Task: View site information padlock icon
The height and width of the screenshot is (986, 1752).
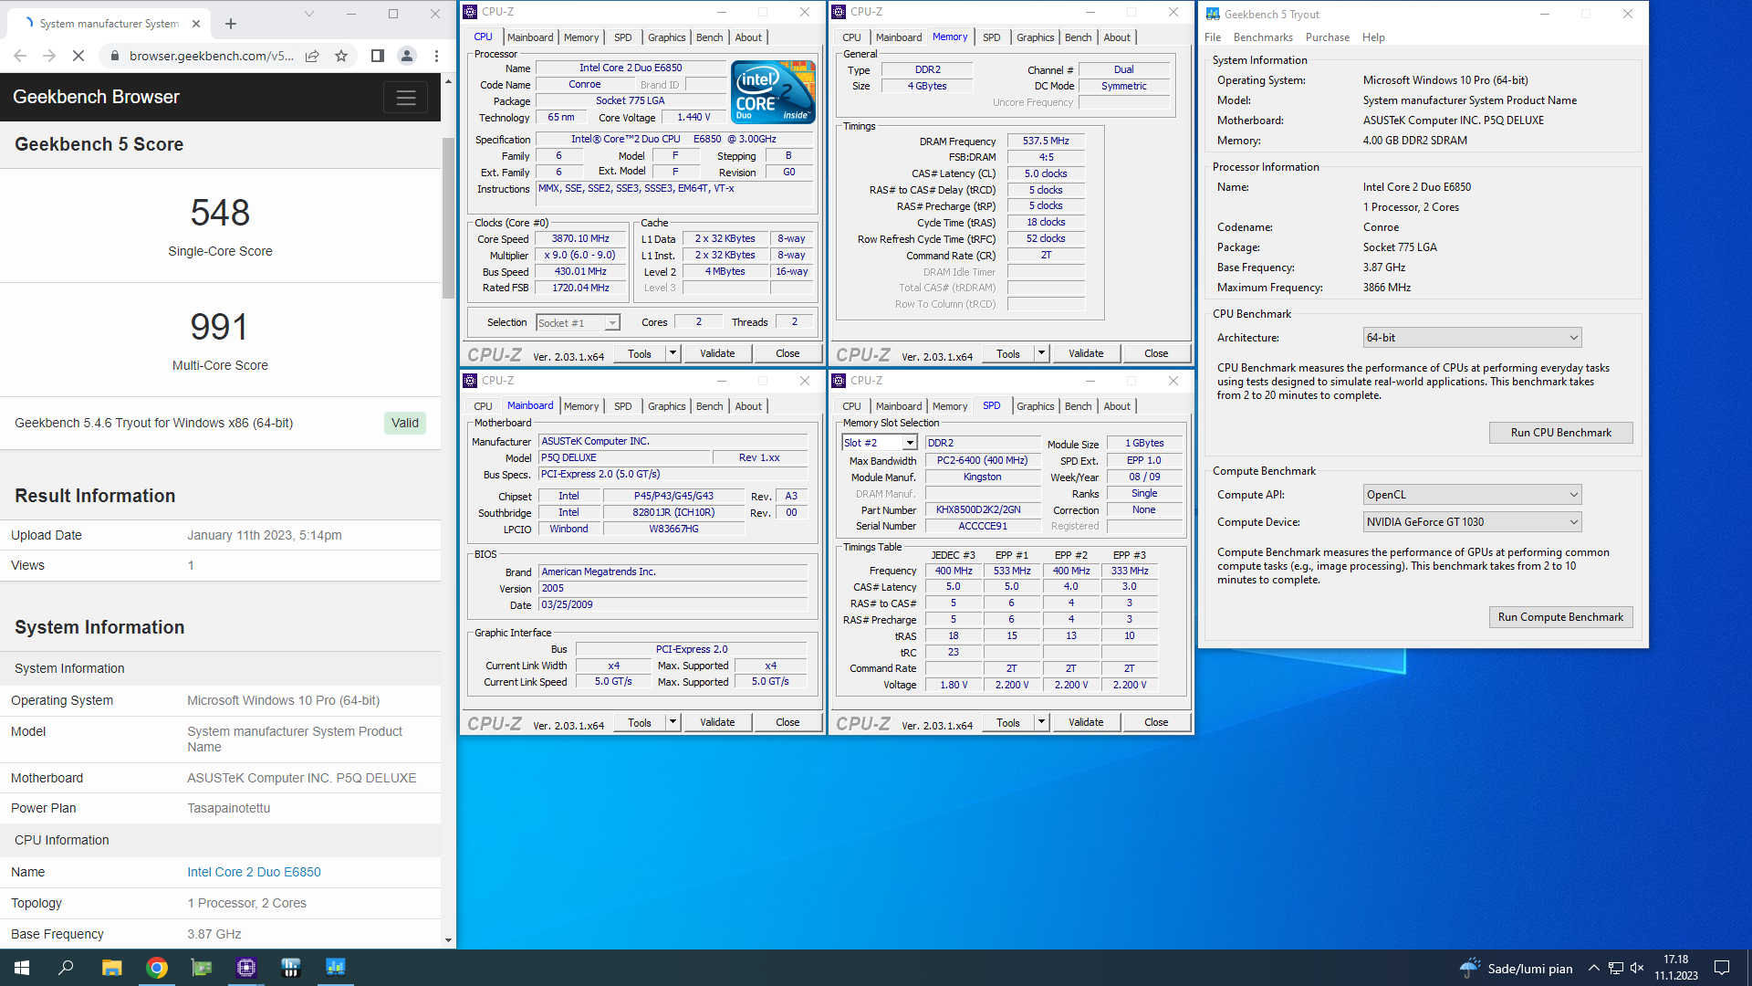Action: tap(115, 56)
